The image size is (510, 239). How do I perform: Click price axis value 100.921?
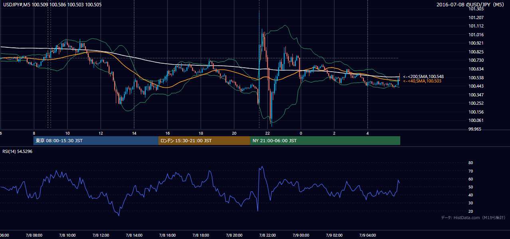coord(476,43)
